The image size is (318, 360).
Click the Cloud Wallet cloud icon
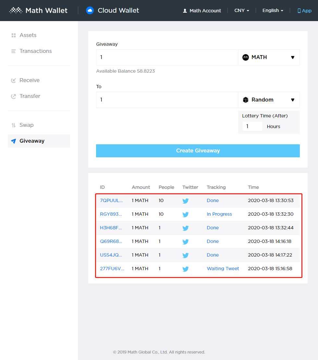click(x=90, y=10)
